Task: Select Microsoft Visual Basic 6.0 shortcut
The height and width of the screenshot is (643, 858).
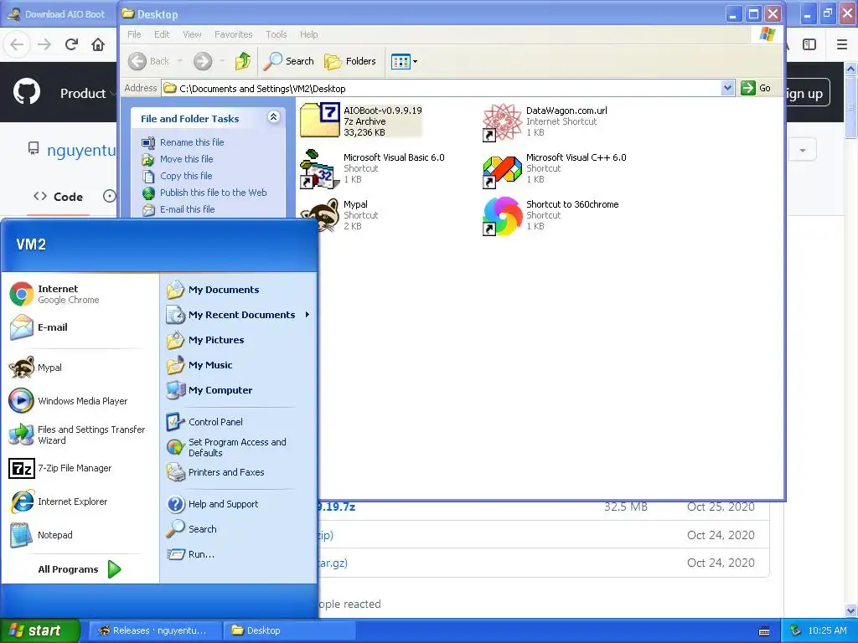Action: click(372, 168)
